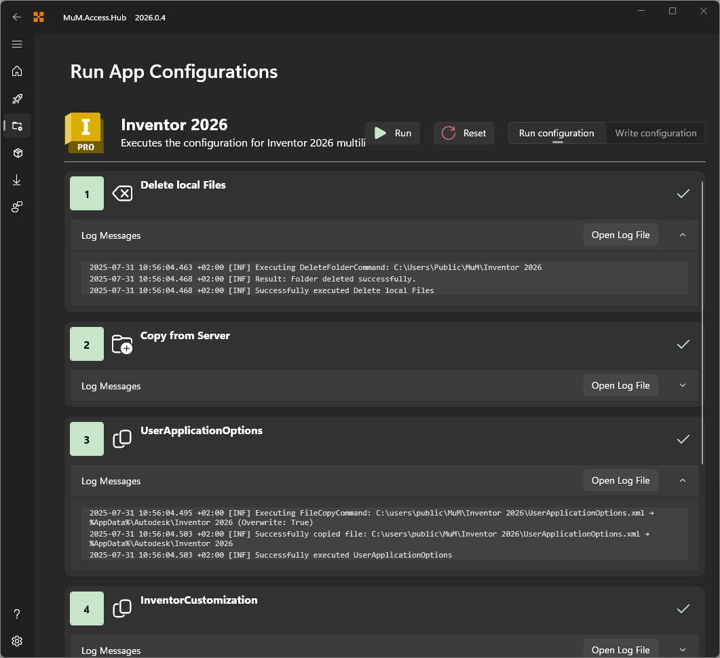Open the Downloads section in the sidebar

17,180
